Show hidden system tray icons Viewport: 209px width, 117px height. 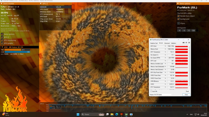(x=187, y=114)
